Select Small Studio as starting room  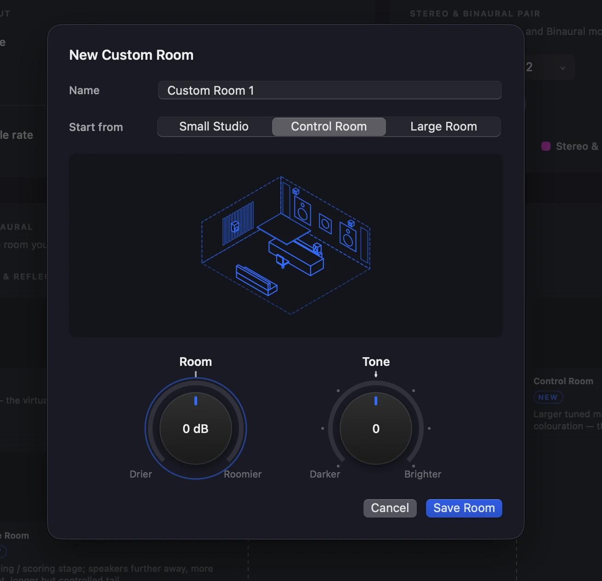click(214, 126)
